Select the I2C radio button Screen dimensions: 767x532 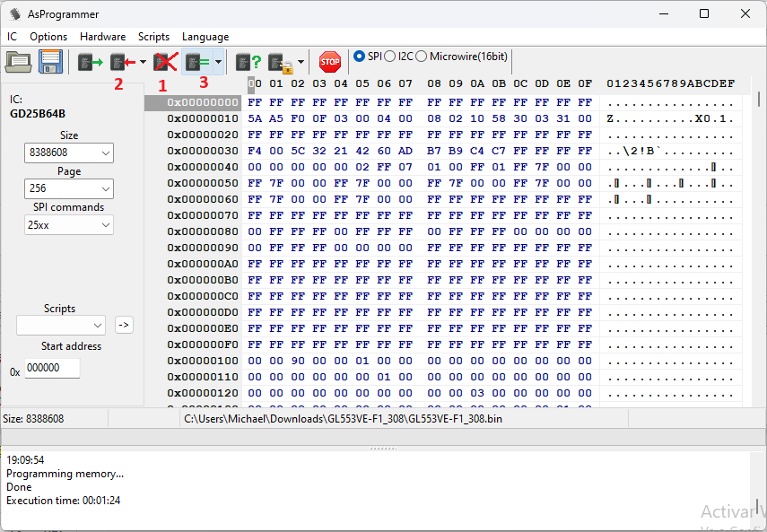tap(390, 57)
